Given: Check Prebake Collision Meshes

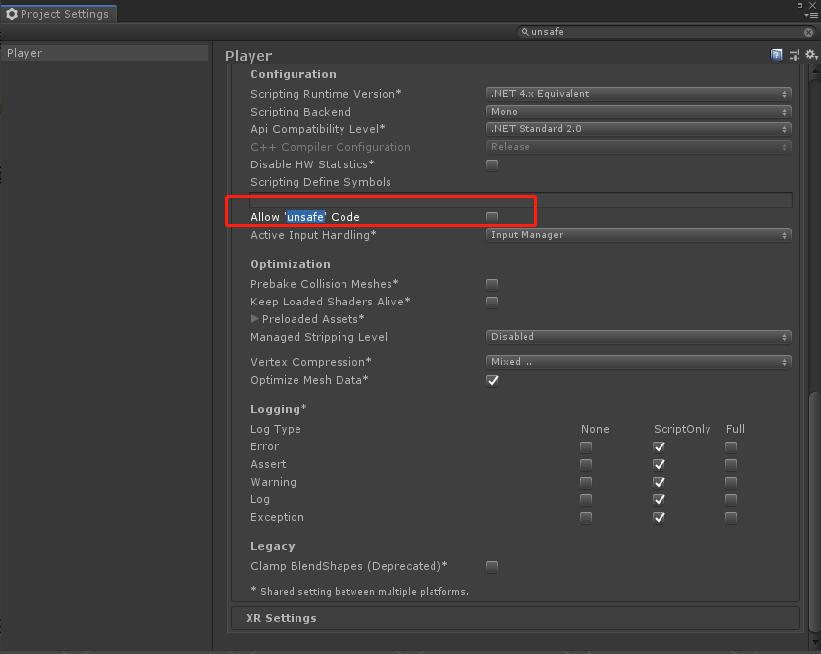Looking at the screenshot, I should (492, 285).
